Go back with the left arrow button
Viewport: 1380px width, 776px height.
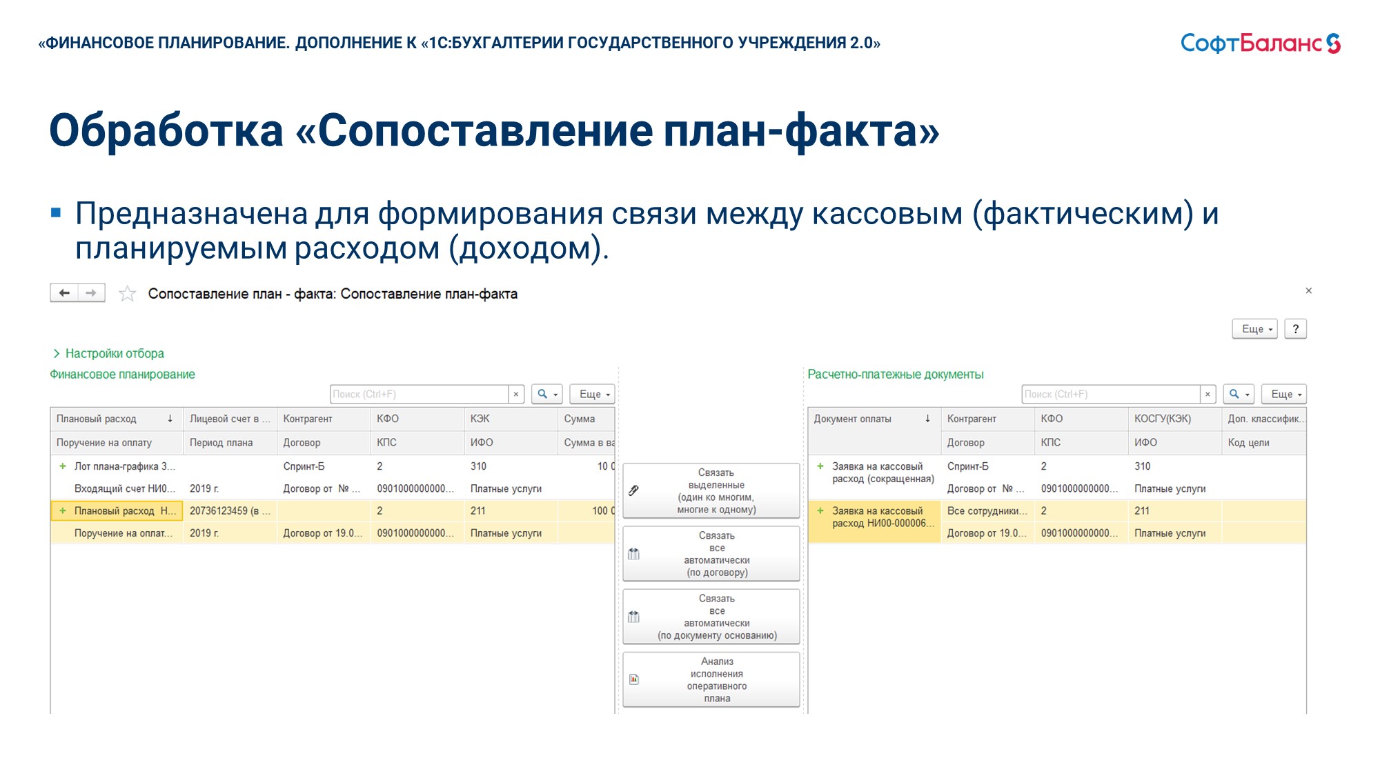point(64,293)
